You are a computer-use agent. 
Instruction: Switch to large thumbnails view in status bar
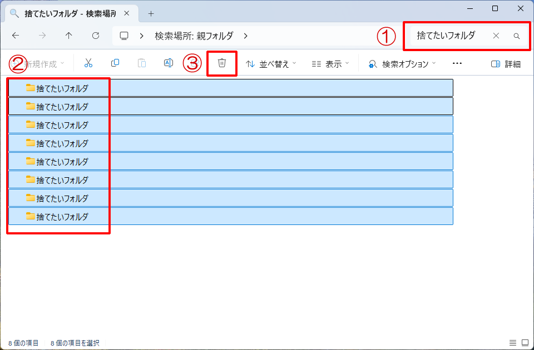click(525, 343)
